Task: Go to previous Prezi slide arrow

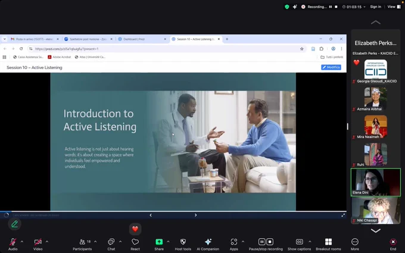Action: (x=151, y=215)
